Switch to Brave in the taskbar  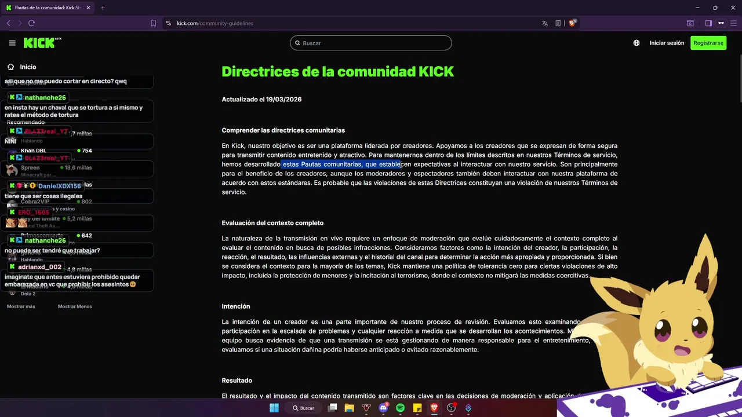click(434, 408)
